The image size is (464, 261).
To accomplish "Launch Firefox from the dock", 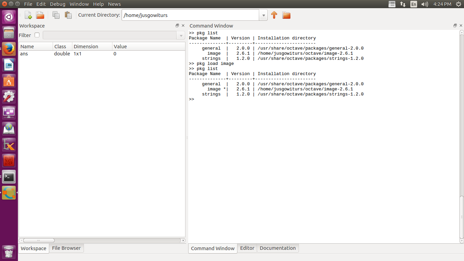I will point(9,49).
